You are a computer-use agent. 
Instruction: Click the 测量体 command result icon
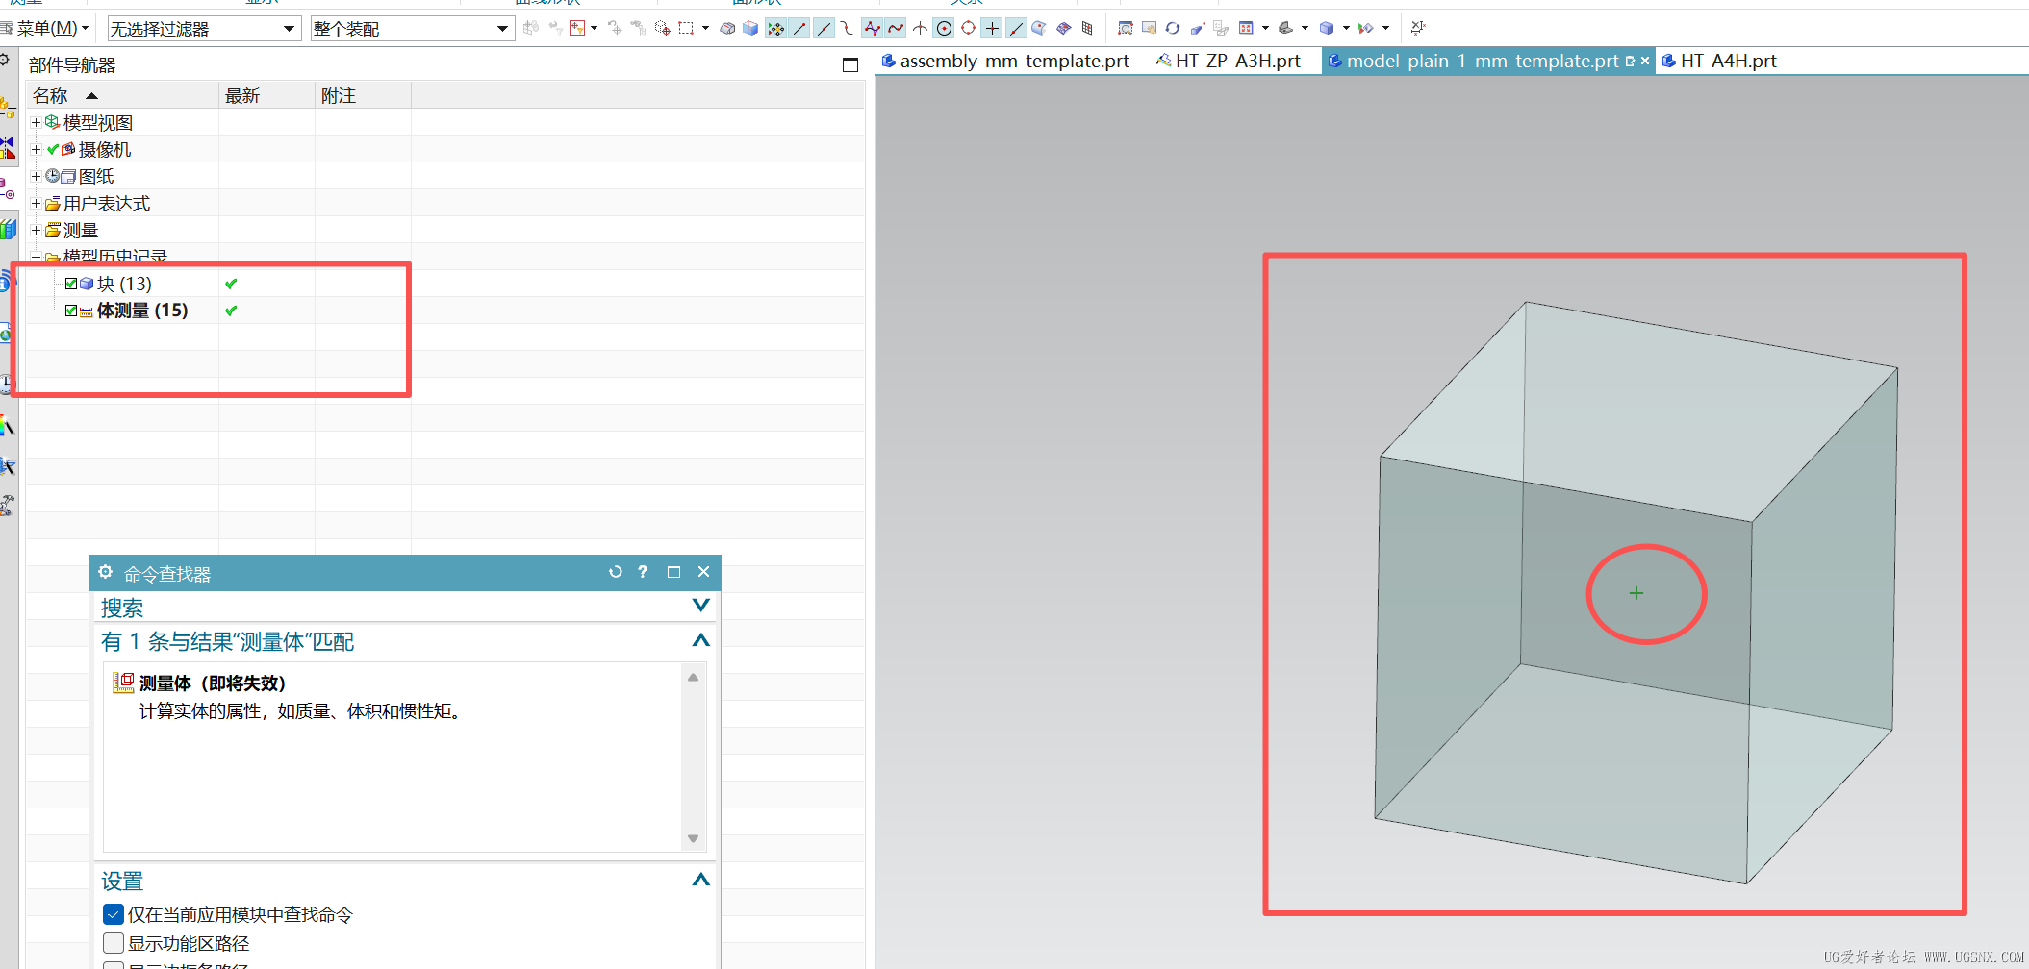tap(123, 683)
